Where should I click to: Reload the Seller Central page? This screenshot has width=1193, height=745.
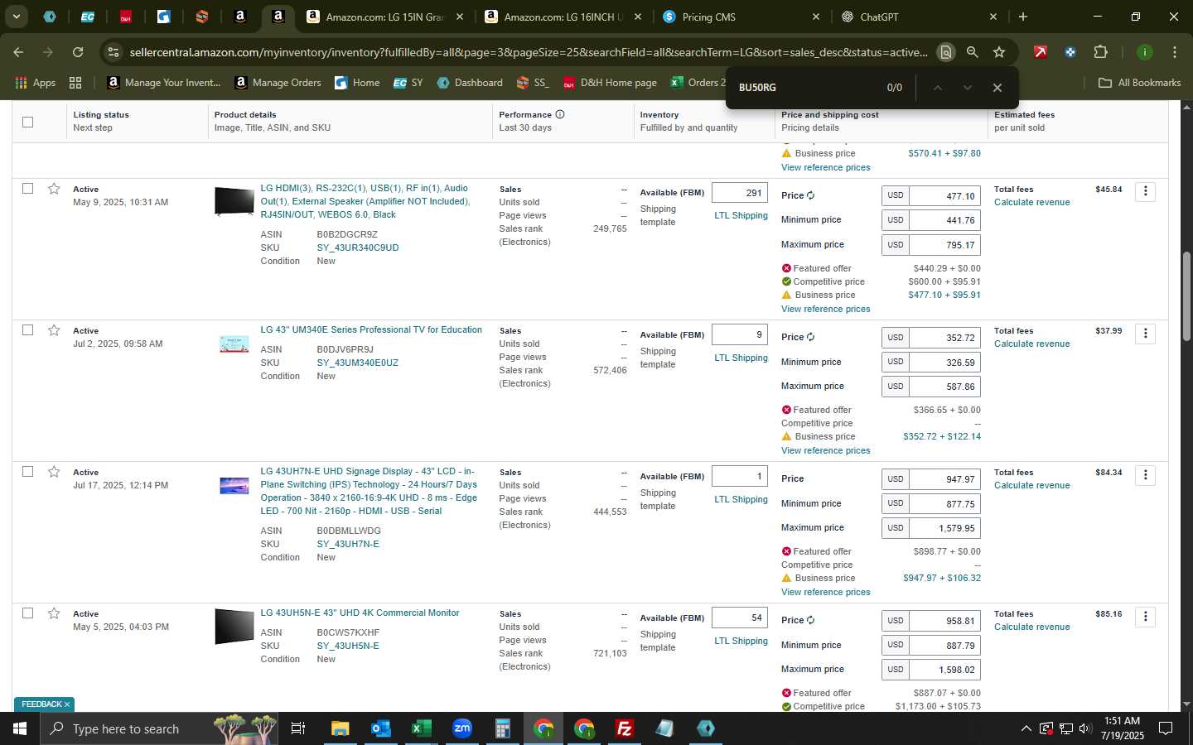[78, 52]
